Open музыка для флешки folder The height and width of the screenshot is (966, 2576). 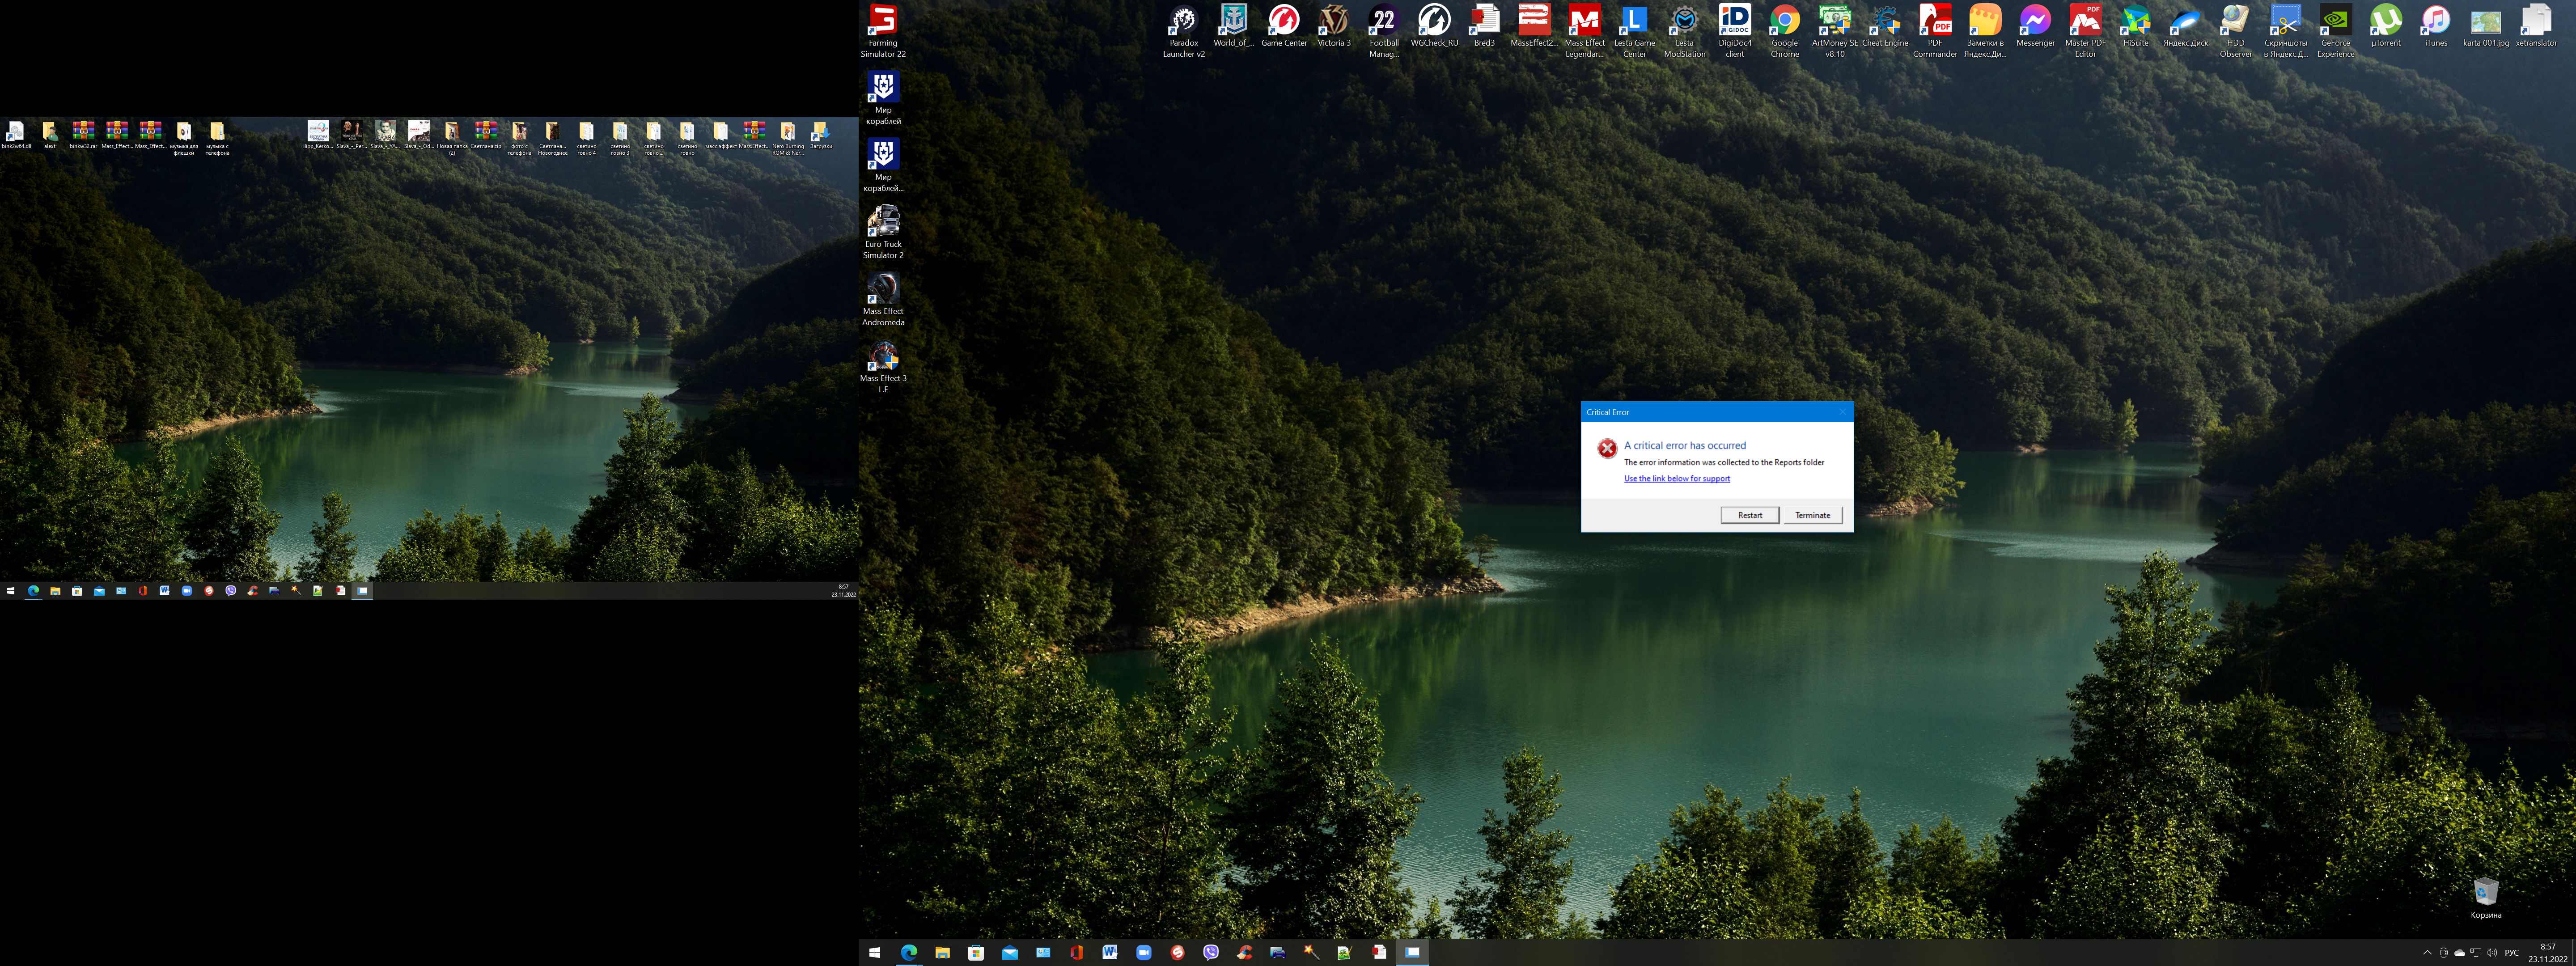tap(184, 138)
